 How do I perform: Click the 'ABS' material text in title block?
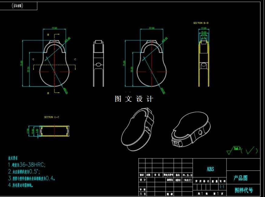pos(210,169)
